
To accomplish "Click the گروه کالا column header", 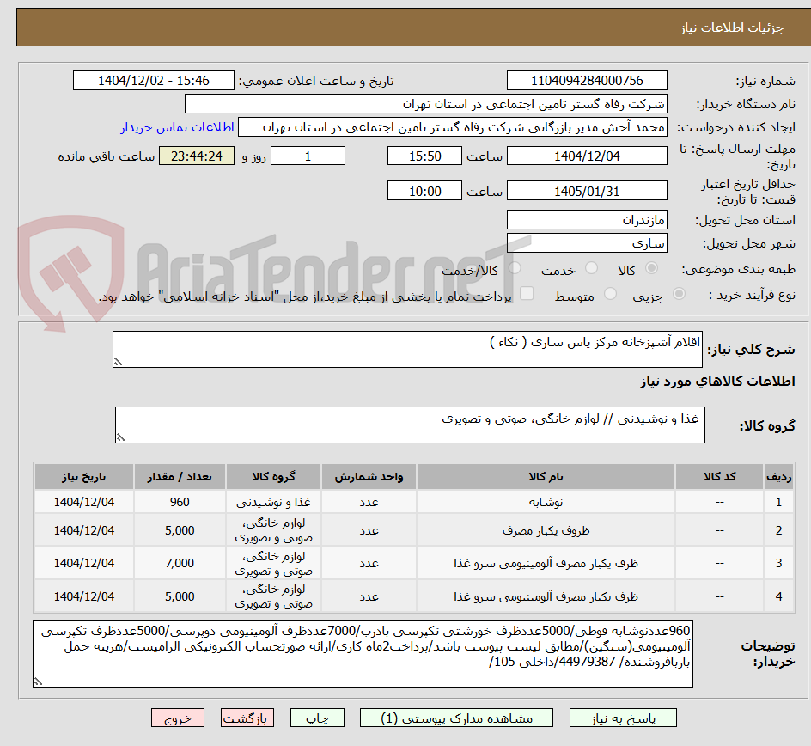I will [x=273, y=476].
